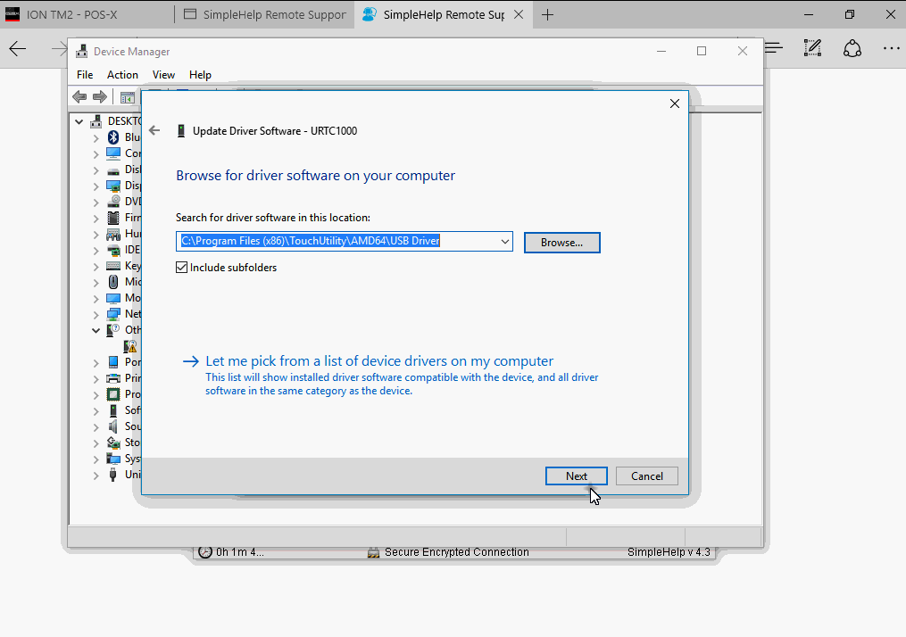Switch to the ION TM2 - POS-X tab

(85, 14)
